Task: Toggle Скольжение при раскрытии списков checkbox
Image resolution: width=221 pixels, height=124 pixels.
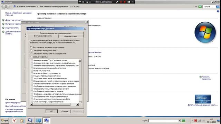Action: pos(32,102)
